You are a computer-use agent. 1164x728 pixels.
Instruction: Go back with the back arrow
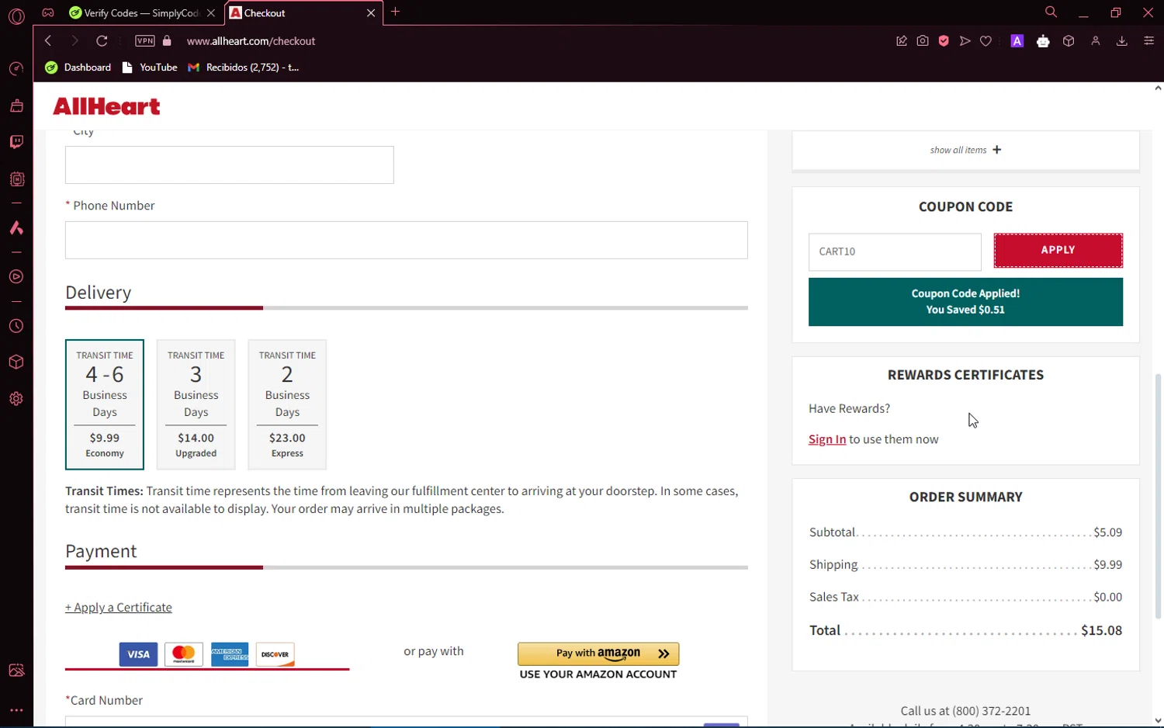click(48, 40)
